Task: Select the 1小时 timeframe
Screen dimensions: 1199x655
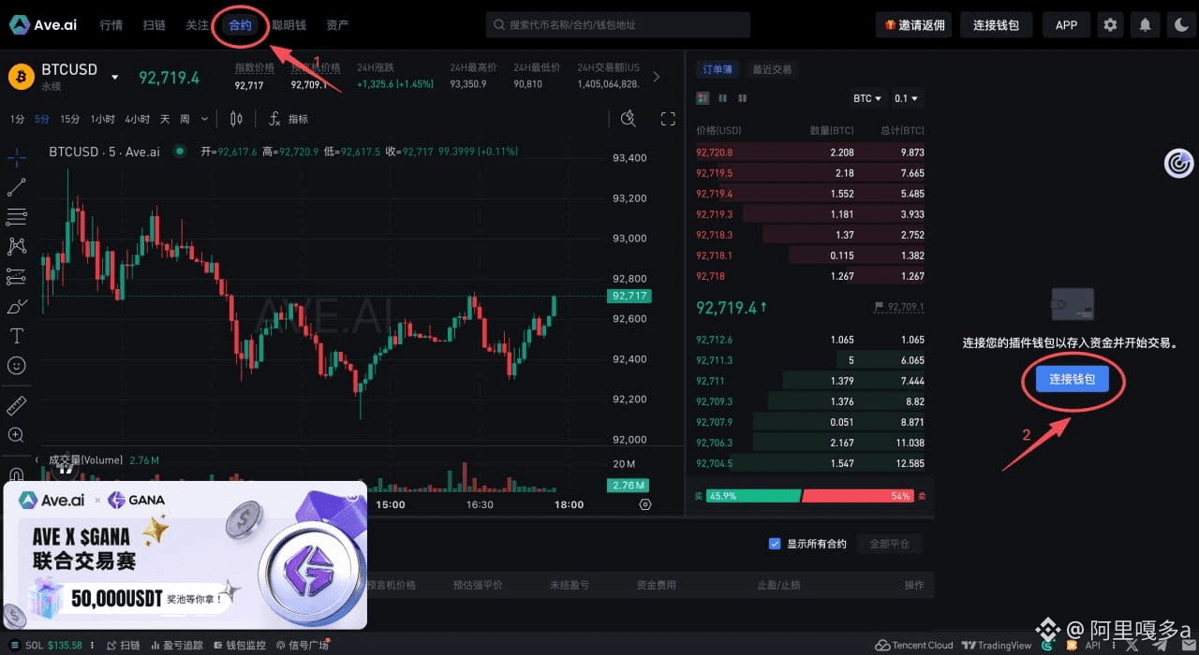Action: pyautogui.click(x=103, y=119)
